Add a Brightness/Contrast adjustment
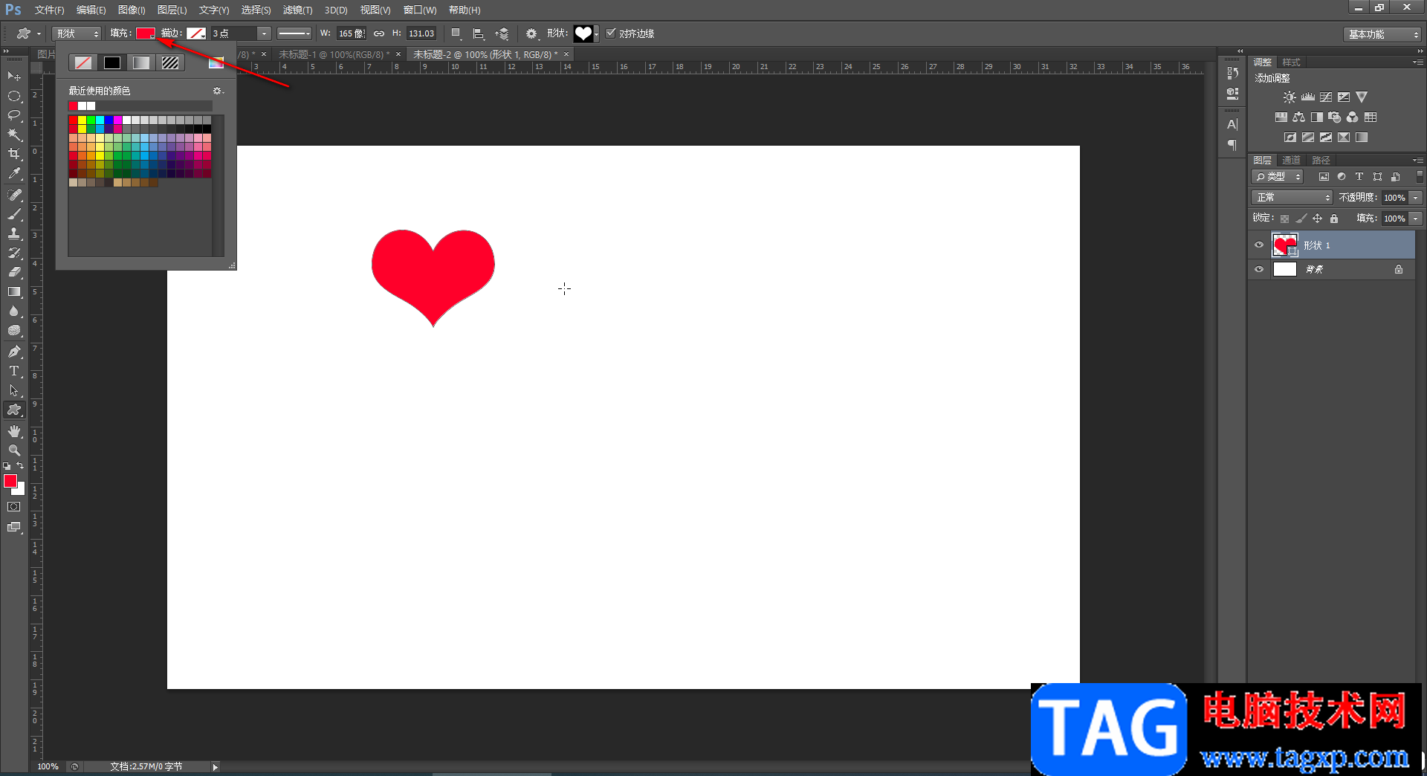 click(x=1290, y=97)
